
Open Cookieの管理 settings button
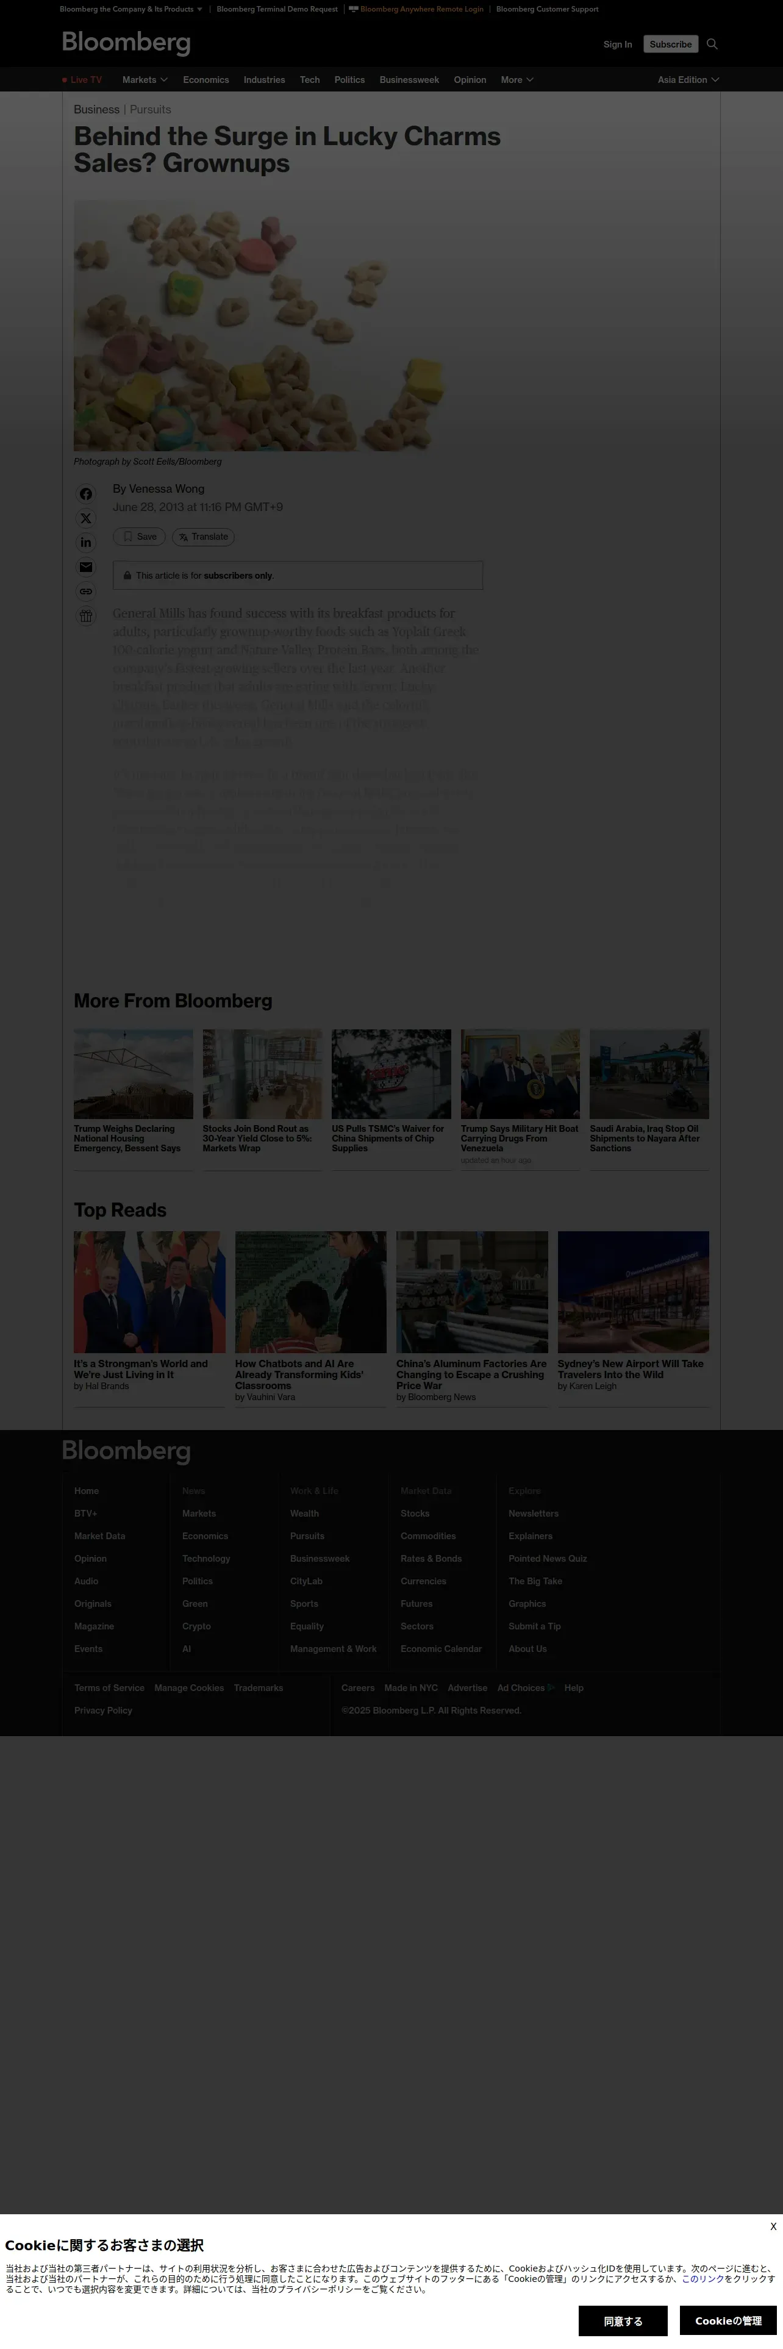728,2321
